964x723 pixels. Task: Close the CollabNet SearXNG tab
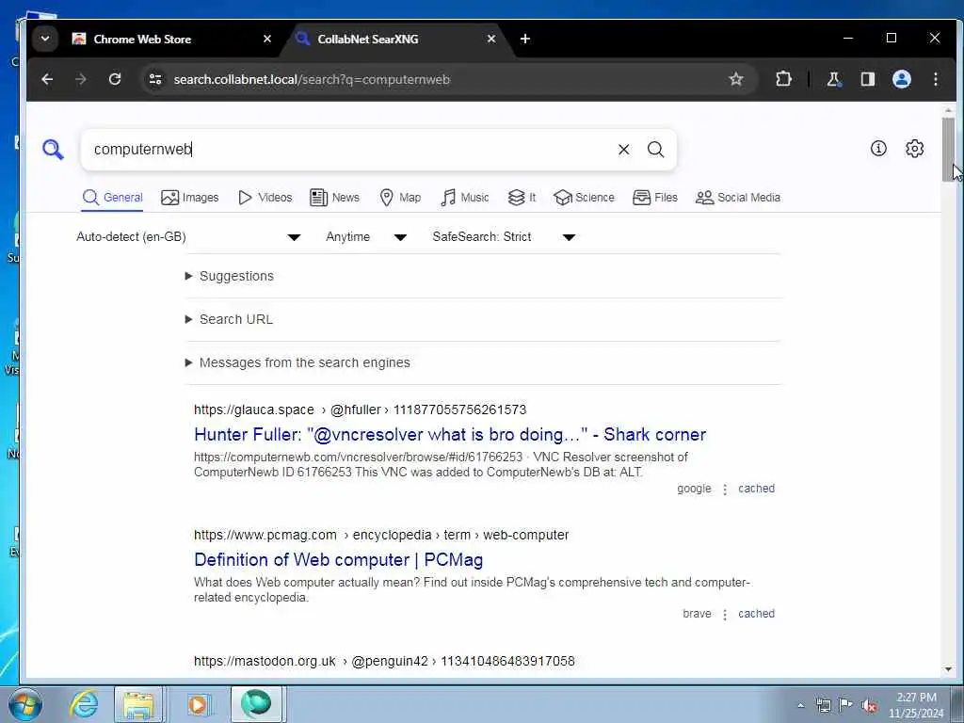coord(491,39)
